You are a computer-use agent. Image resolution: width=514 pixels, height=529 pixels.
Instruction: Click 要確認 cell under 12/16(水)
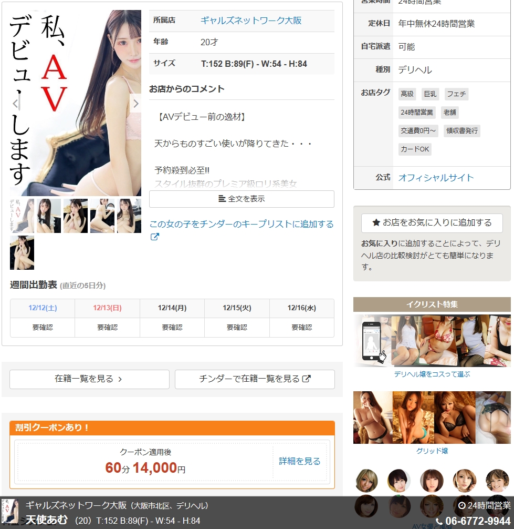[302, 327]
